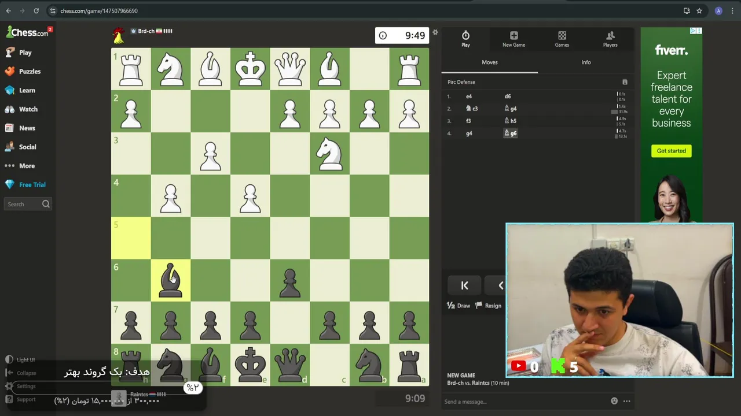Bookmark page with star icon
This screenshot has width=741, height=416.
pos(699,10)
